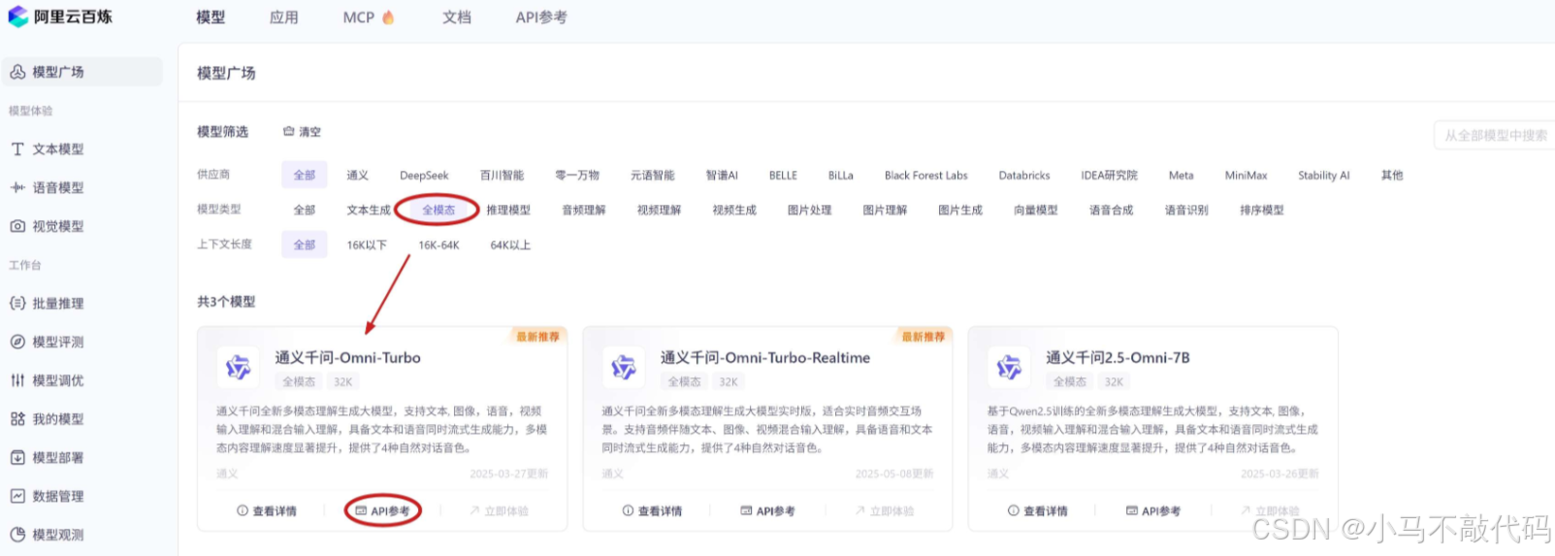Viewport: 1555px width, 556px height.
Task: Filter suppliers by Stability AI
Action: [x=1324, y=176]
